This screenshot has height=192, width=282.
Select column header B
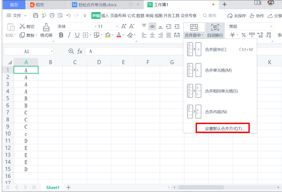(50, 62)
